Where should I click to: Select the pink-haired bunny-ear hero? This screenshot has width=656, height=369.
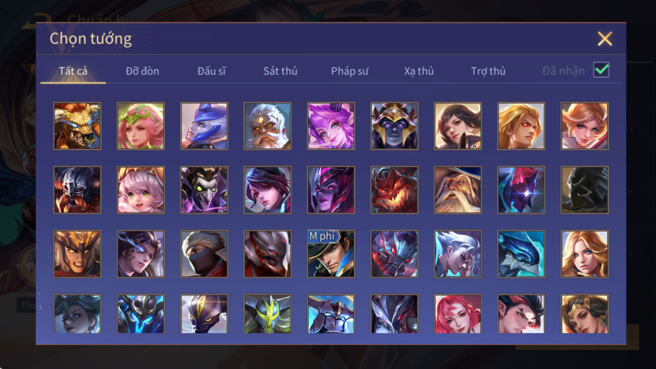pyautogui.click(x=331, y=126)
